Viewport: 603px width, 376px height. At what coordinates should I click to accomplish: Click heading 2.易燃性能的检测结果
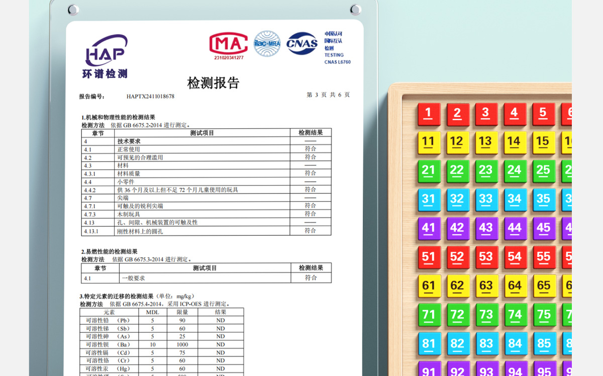coord(110,252)
